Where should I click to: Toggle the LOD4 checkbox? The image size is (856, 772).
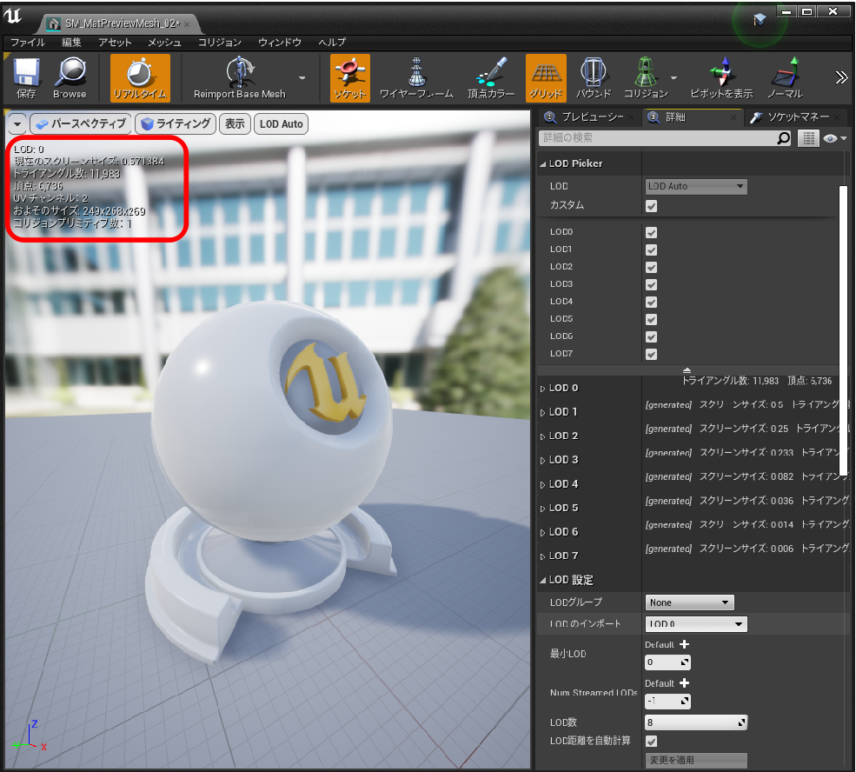(x=651, y=302)
